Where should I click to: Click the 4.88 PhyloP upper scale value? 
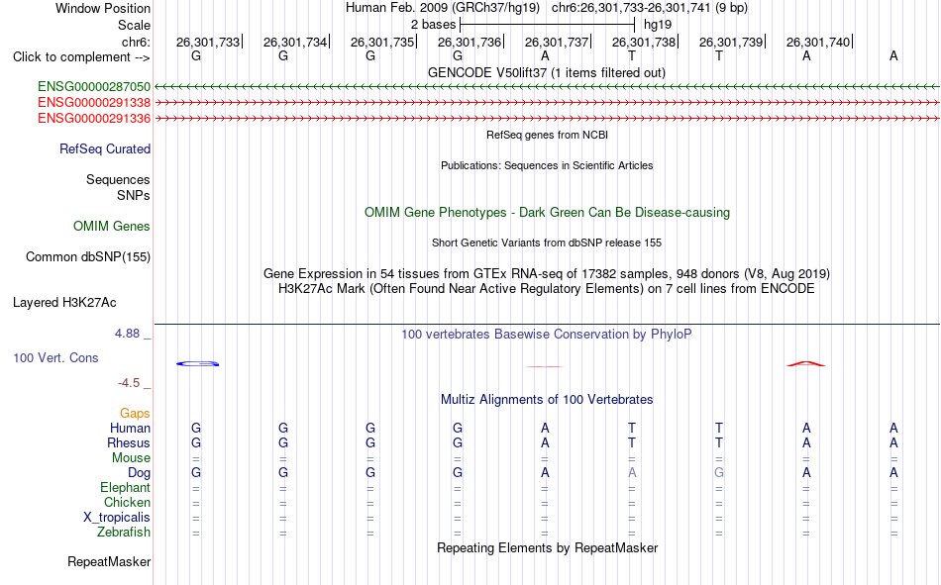(x=127, y=334)
